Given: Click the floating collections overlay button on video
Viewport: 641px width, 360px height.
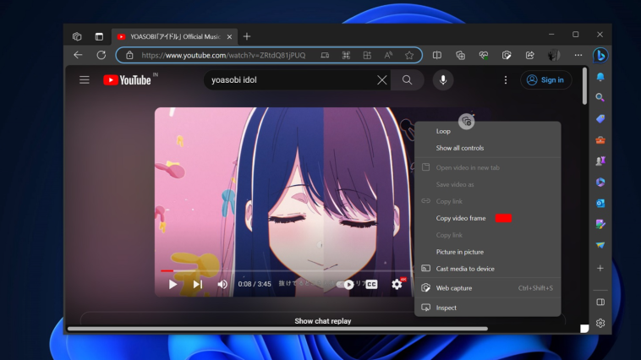Looking at the screenshot, I should (x=466, y=122).
